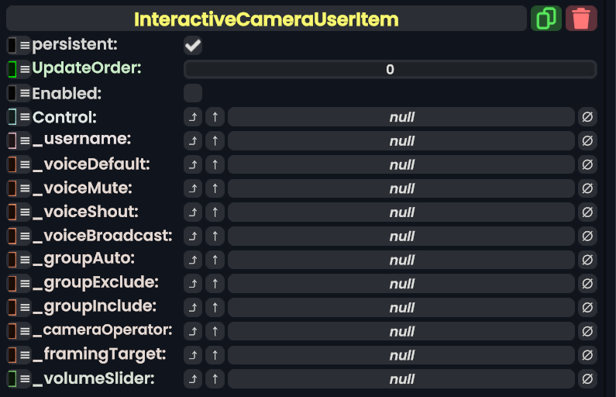Click the _voiceShout null reference field
Viewport: 616px width, 397px height.
pyautogui.click(x=401, y=212)
